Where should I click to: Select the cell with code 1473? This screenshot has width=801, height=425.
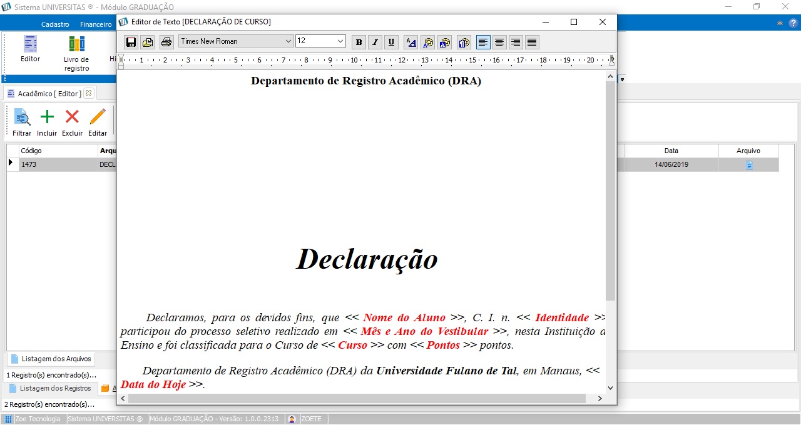pyautogui.click(x=58, y=164)
